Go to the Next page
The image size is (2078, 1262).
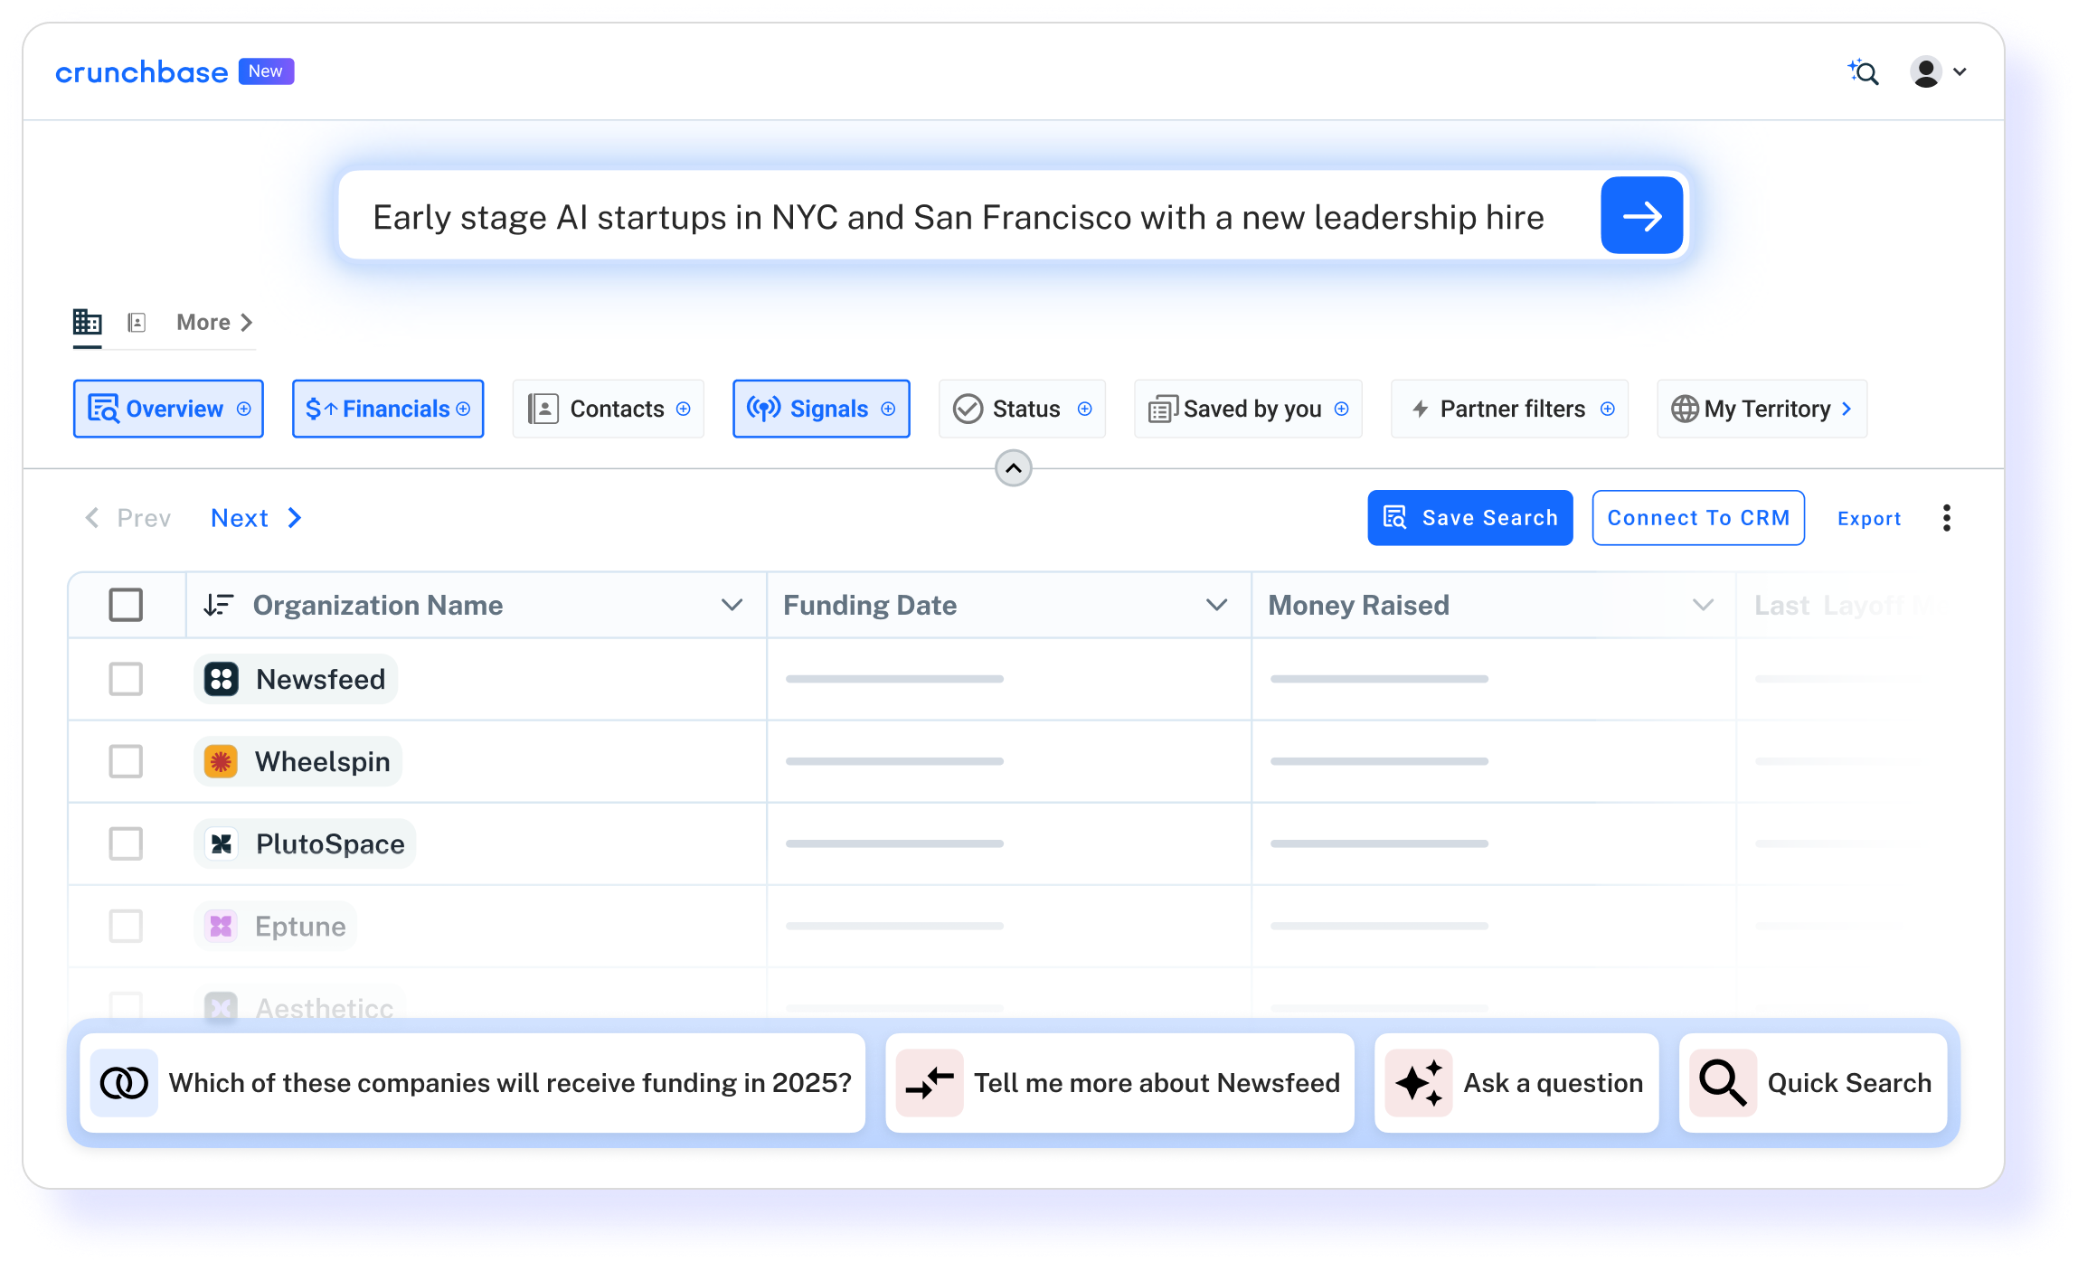(256, 518)
